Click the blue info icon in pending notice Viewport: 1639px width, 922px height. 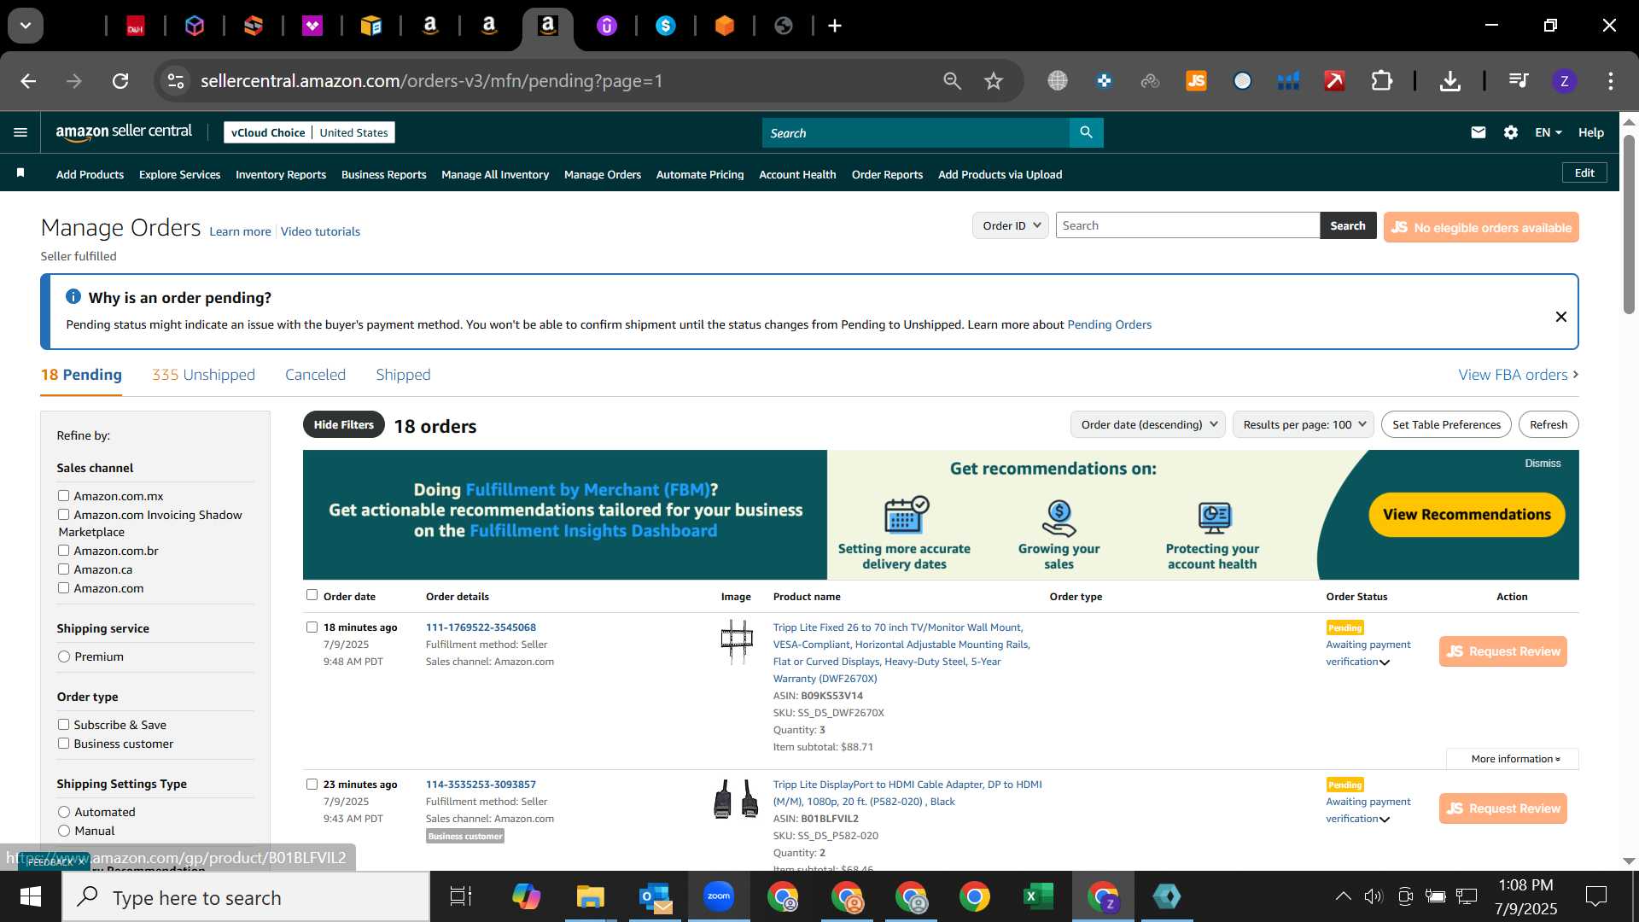(73, 296)
